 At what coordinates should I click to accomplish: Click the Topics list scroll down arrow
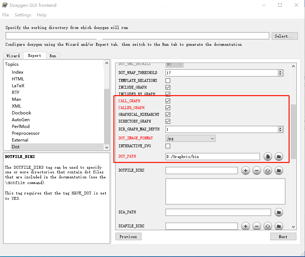107,147
